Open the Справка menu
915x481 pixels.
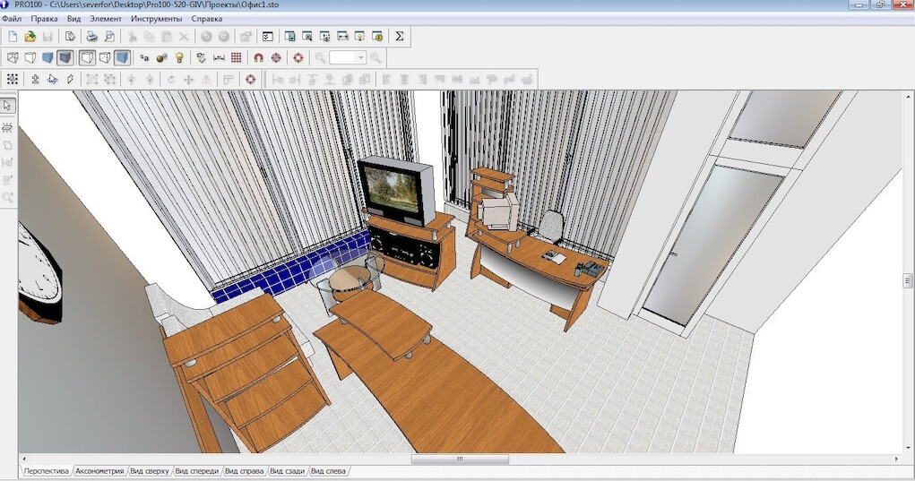[x=207, y=19]
